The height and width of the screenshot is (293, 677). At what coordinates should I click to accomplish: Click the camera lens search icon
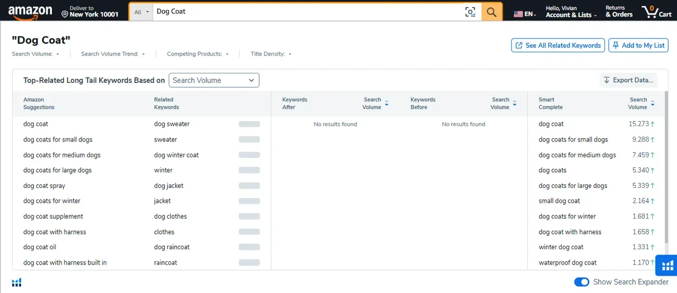[470, 12]
